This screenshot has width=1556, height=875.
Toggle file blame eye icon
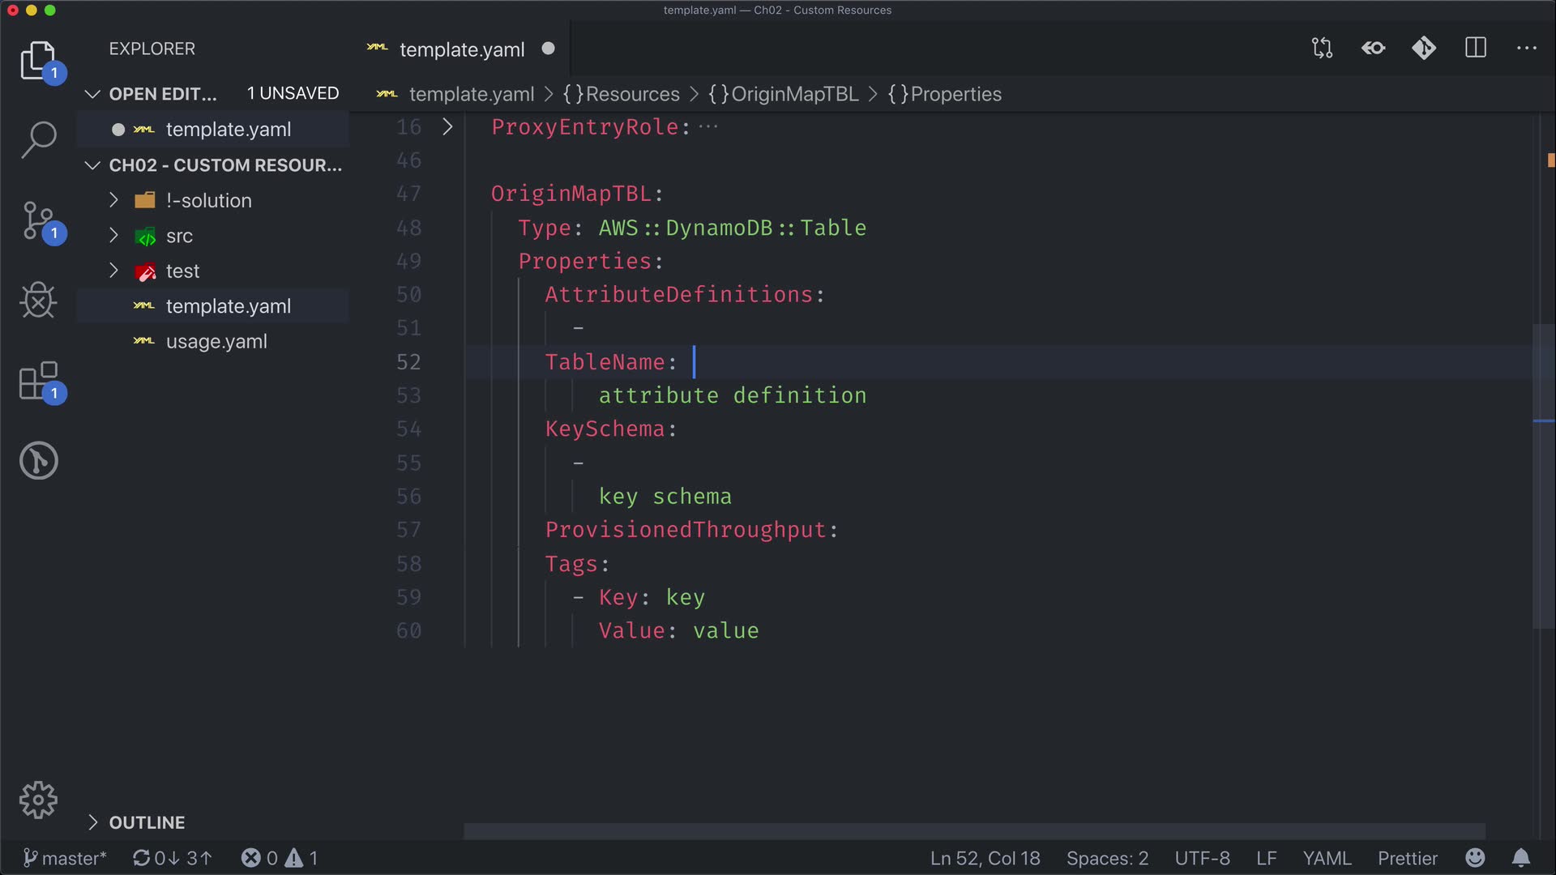[x=1373, y=49]
